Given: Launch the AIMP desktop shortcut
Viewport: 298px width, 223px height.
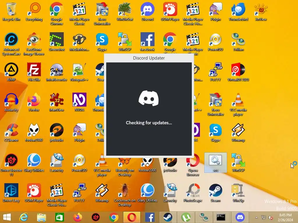Looking at the screenshot, I should click(x=11, y=72).
